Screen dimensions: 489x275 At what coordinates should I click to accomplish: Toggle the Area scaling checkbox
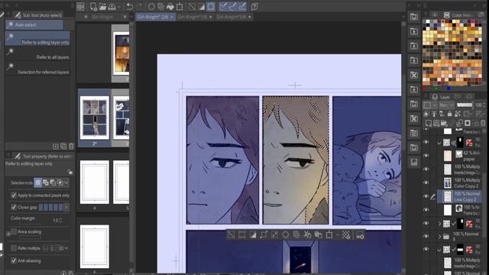click(14, 231)
